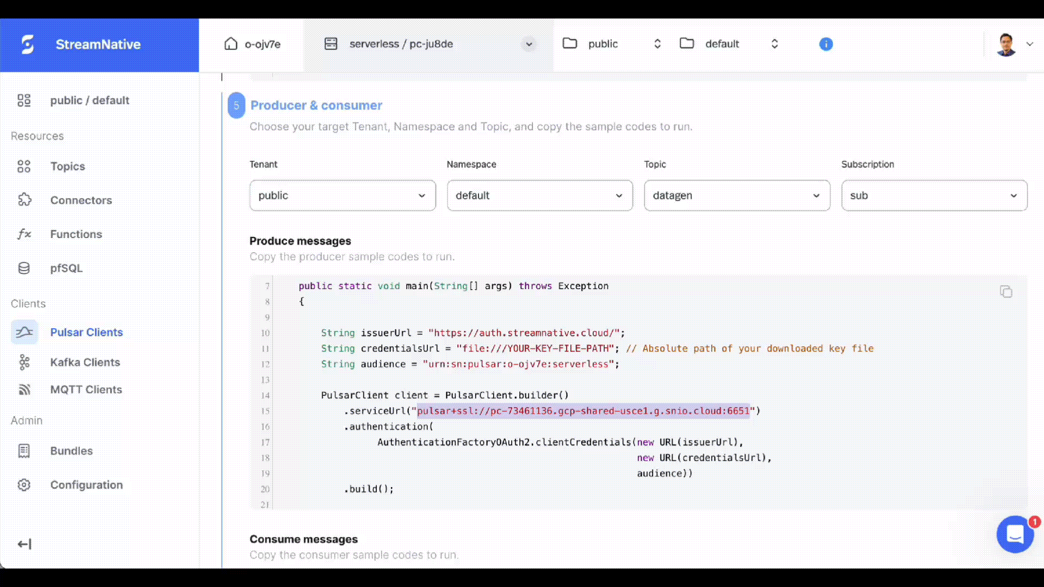Click the Producer & consumer step heading

[x=316, y=105]
